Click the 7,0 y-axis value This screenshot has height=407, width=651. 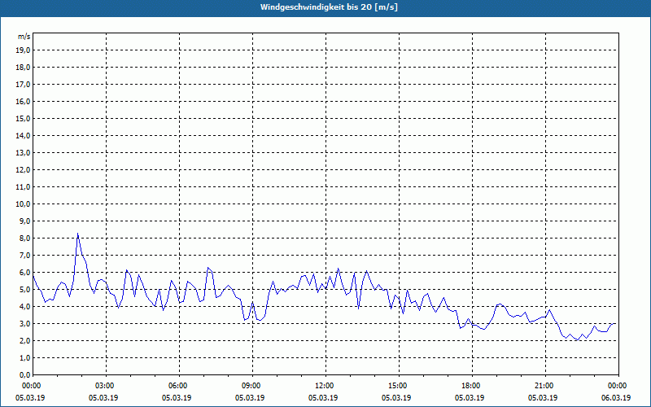tap(24, 255)
